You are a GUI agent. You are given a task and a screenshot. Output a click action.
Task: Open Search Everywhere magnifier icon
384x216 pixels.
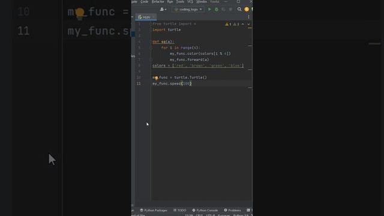(239, 10)
